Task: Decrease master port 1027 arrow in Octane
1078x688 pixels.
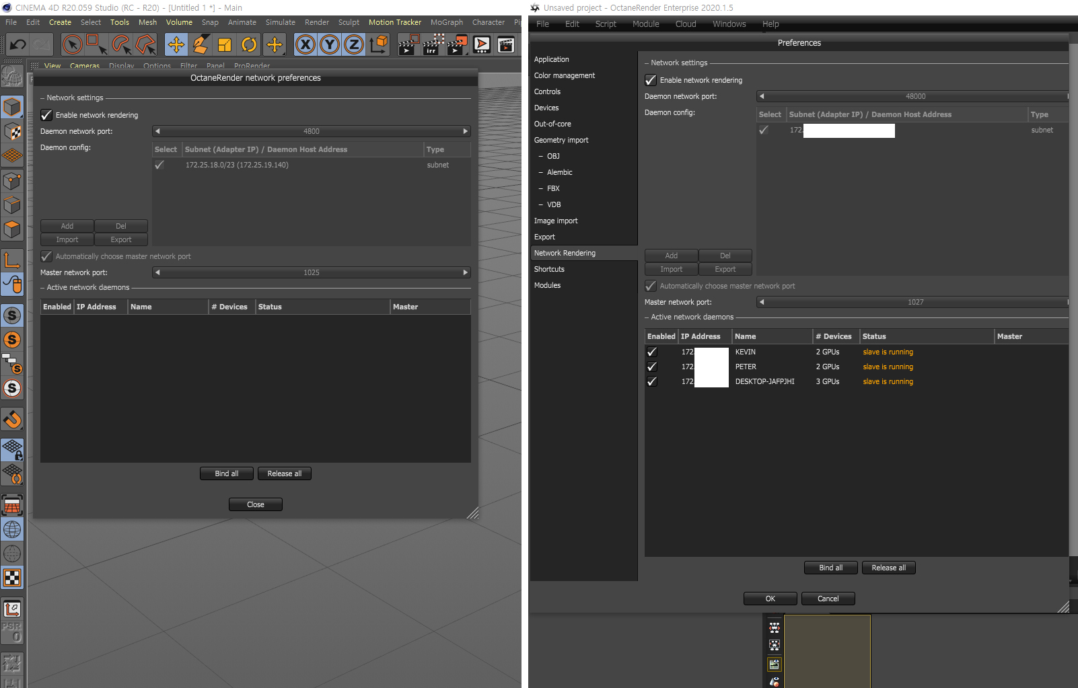Action: coord(762,302)
